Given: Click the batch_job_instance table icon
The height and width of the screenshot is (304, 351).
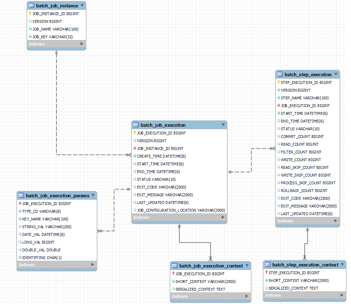Looking at the screenshot, I should tap(32, 5).
